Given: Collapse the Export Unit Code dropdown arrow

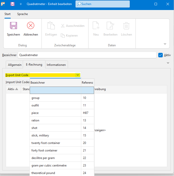Looking at the screenshot, I should (x=78, y=75).
